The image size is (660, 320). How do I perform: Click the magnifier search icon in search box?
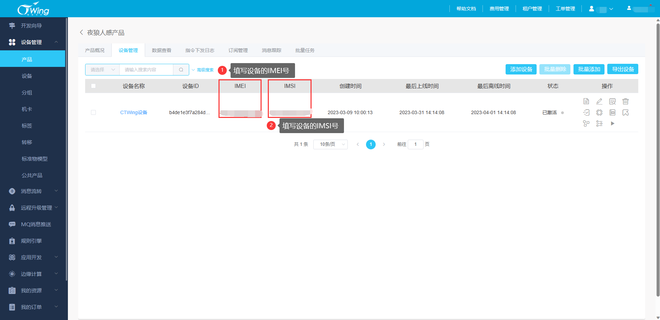coord(181,70)
